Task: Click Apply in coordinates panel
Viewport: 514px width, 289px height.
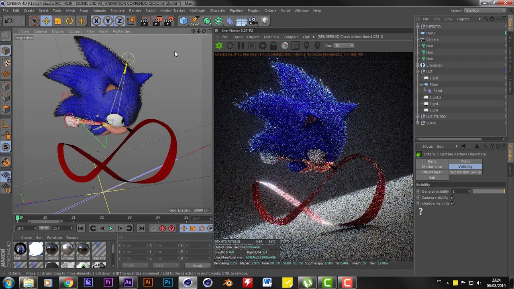Action: tap(198, 266)
